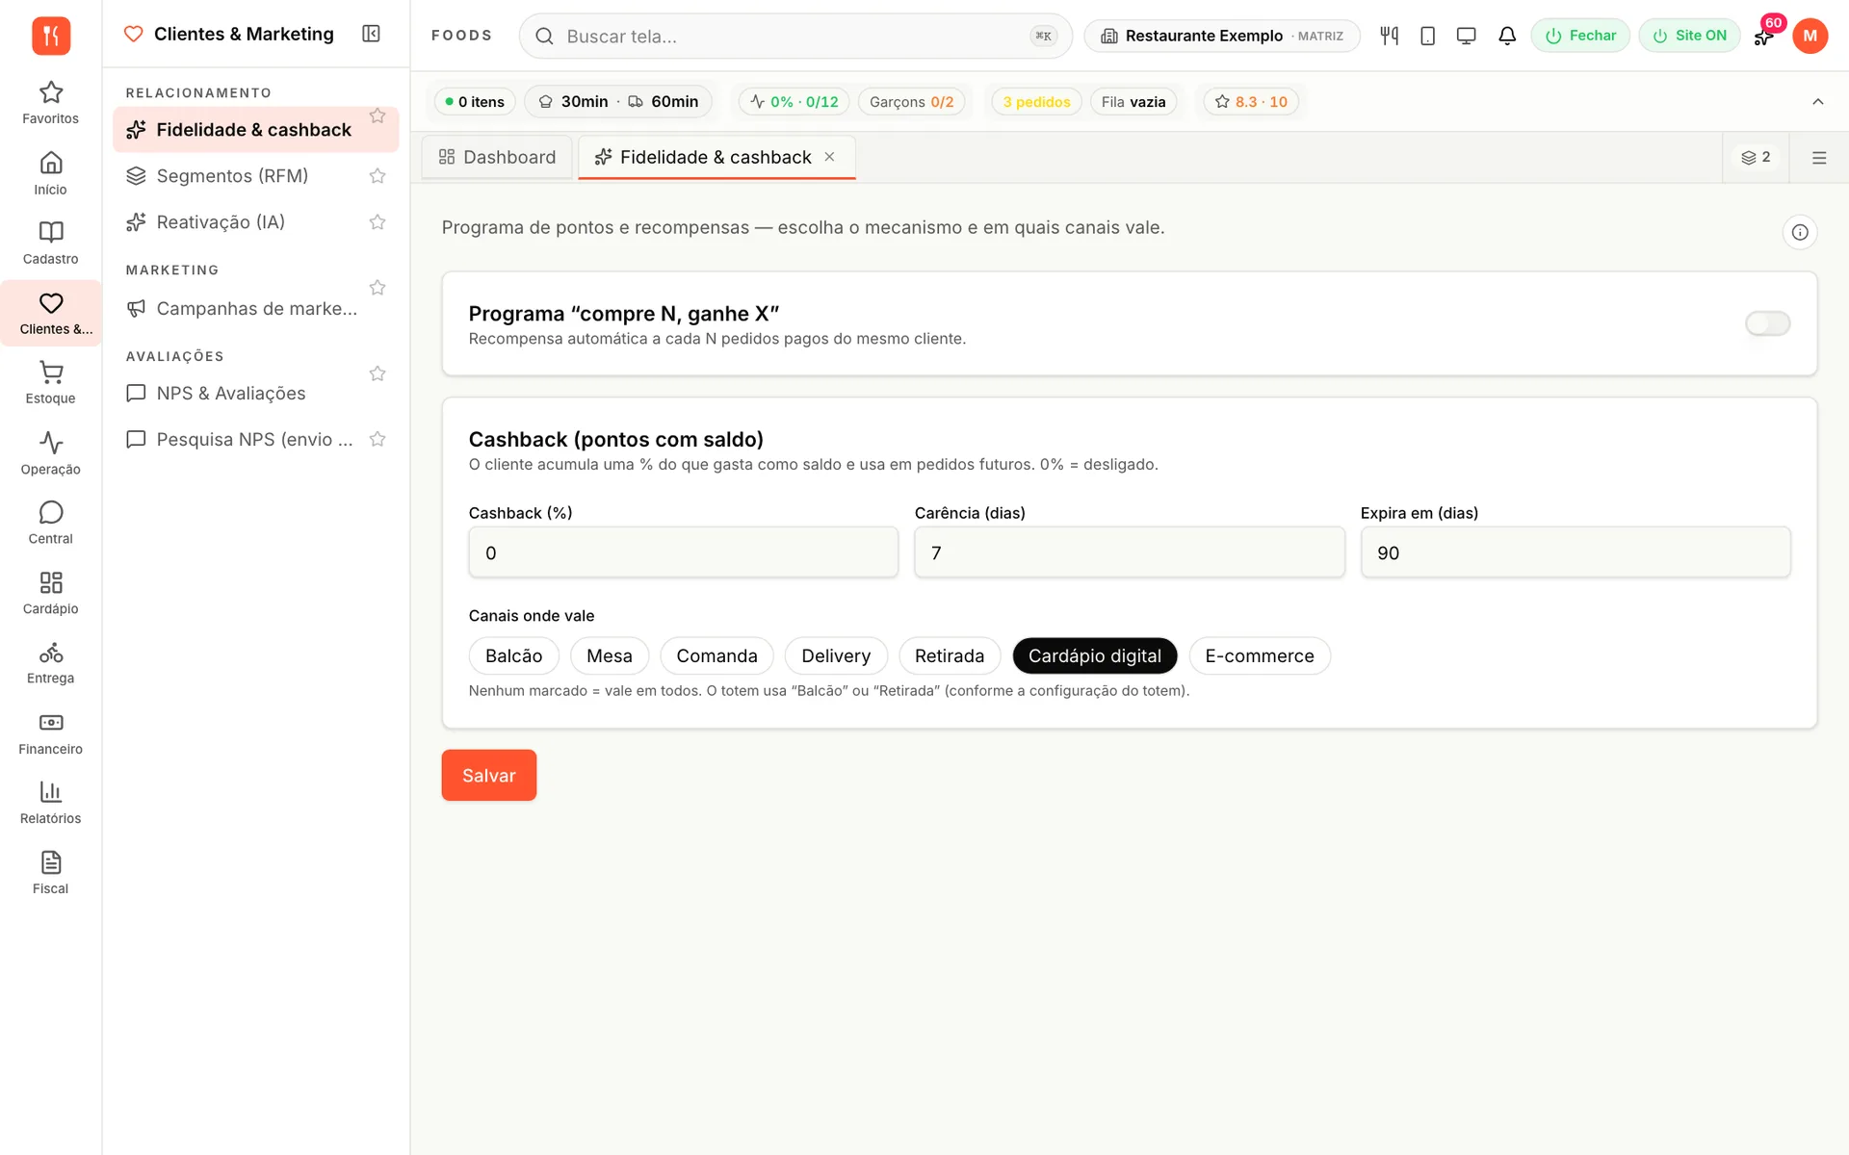Toggle the Balcão channel chip
Screen dimensions: 1849x1155
(x=513, y=655)
